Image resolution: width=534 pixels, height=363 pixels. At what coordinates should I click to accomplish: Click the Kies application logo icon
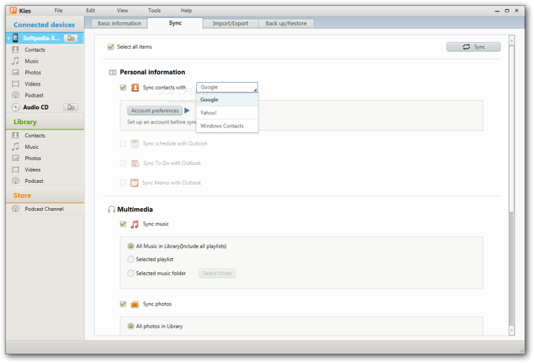pyautogui.click(x=12, y=11)
